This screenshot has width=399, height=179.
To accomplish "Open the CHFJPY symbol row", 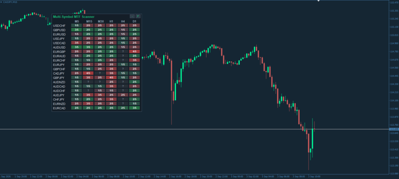I will pos(59,99).
